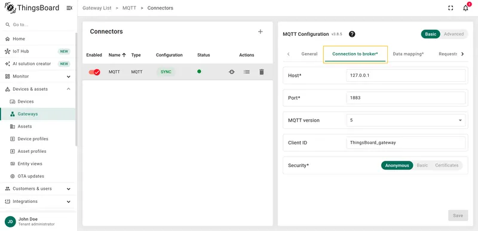Screen dimensions: 478x231
Task: Open AI solution creator sparkle icon
Action: (x=8, y=64)
